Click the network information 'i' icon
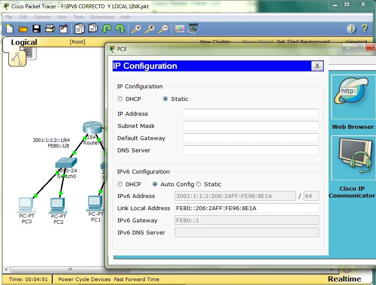This screenshot has width=376, height=285. tap(352, 29)
